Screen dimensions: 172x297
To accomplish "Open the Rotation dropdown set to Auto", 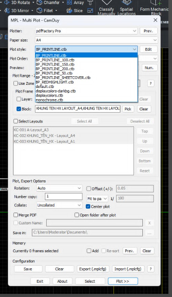I will pyautogui.click(x=59, y=188).
